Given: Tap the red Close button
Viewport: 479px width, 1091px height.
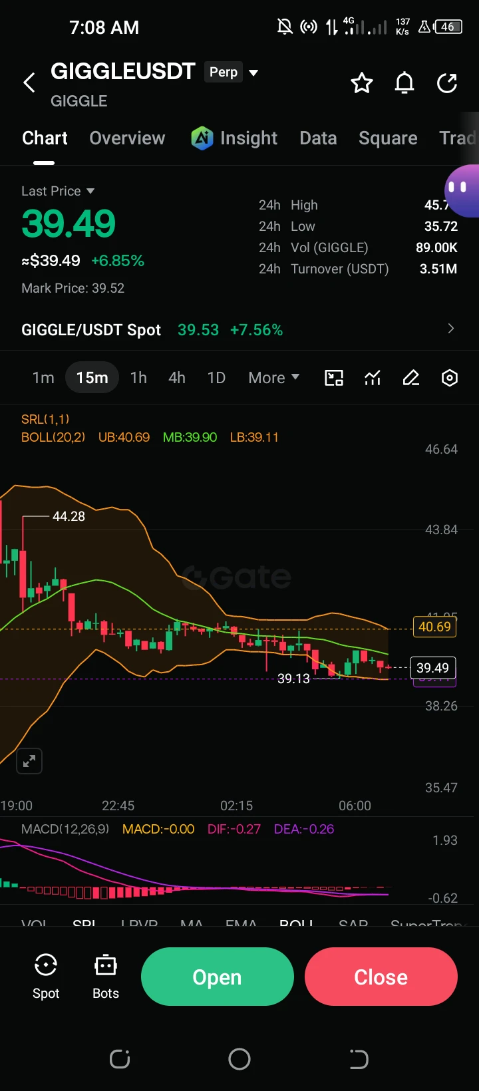Looking at the screenshot, I should click(x=381, y=977).
